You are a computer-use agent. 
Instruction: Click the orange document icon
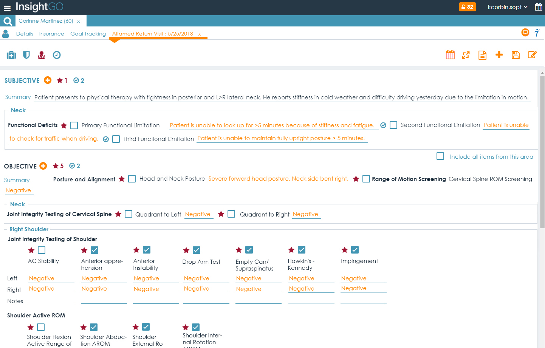[x=482, y=55]
